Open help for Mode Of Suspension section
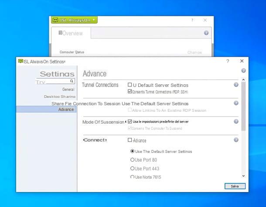 tap(236, 121)
